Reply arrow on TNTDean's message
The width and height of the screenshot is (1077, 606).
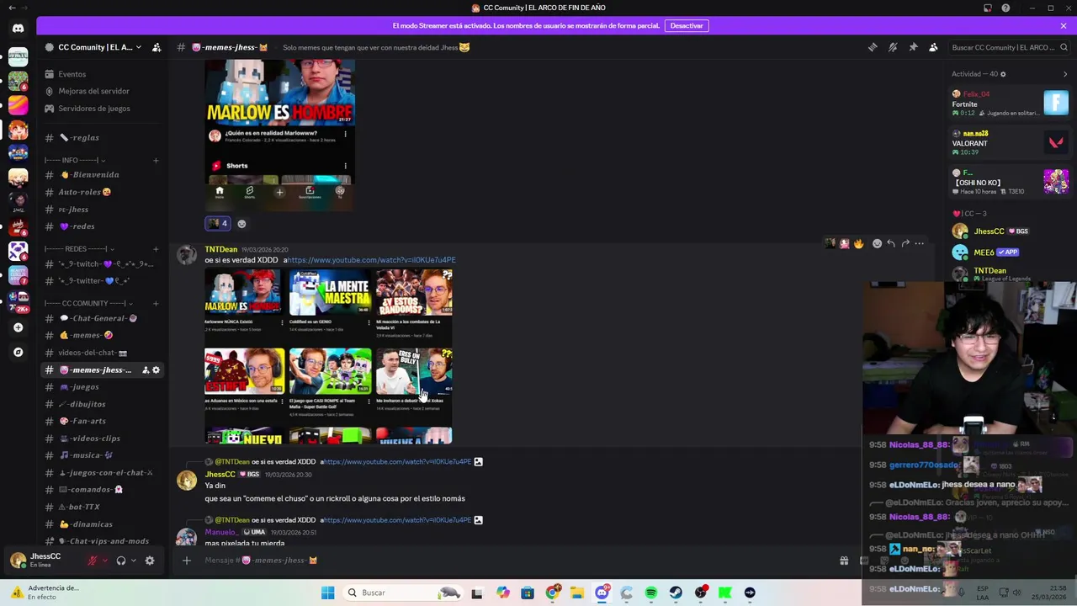(x=891, y=243)
